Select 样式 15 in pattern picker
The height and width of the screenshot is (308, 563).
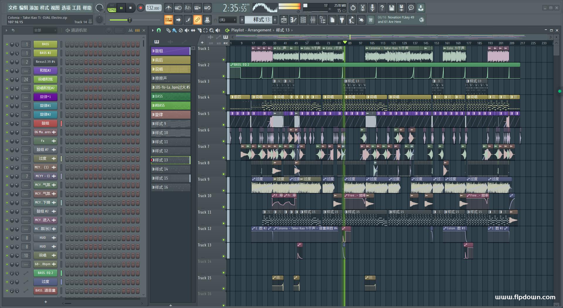pyautogui.click(x=170, y=178)
